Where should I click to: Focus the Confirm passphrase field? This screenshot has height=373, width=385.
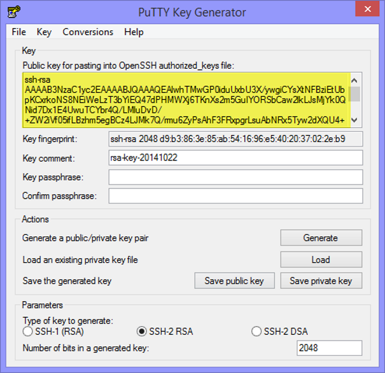(x=235, y=195)
